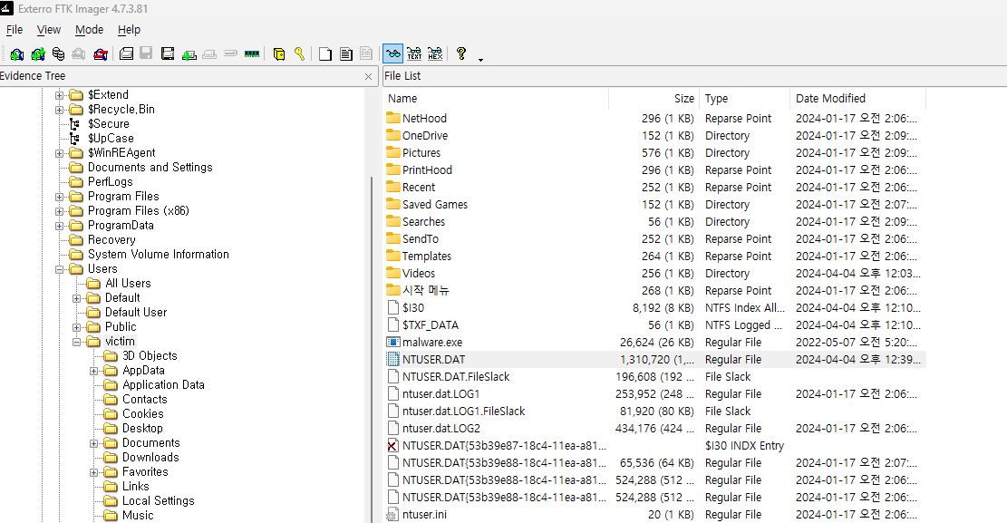Click Export File Hash List icon

[x=346, y=54]
